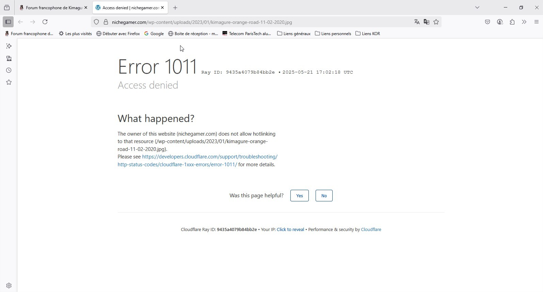Viewport: 543px width, 292px height.
Task: Open the tracking protection shield panel
Action: [x=96, y=22]
